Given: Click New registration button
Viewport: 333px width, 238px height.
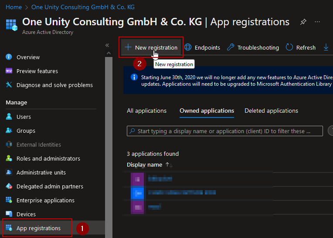Looking at the screenshot, I should [151, 47].
